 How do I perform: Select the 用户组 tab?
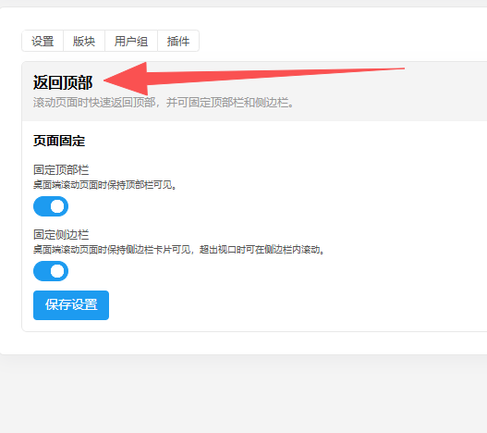pos(131,41)
